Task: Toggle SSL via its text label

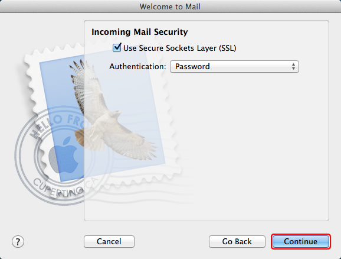Action: tap(179, 48)
